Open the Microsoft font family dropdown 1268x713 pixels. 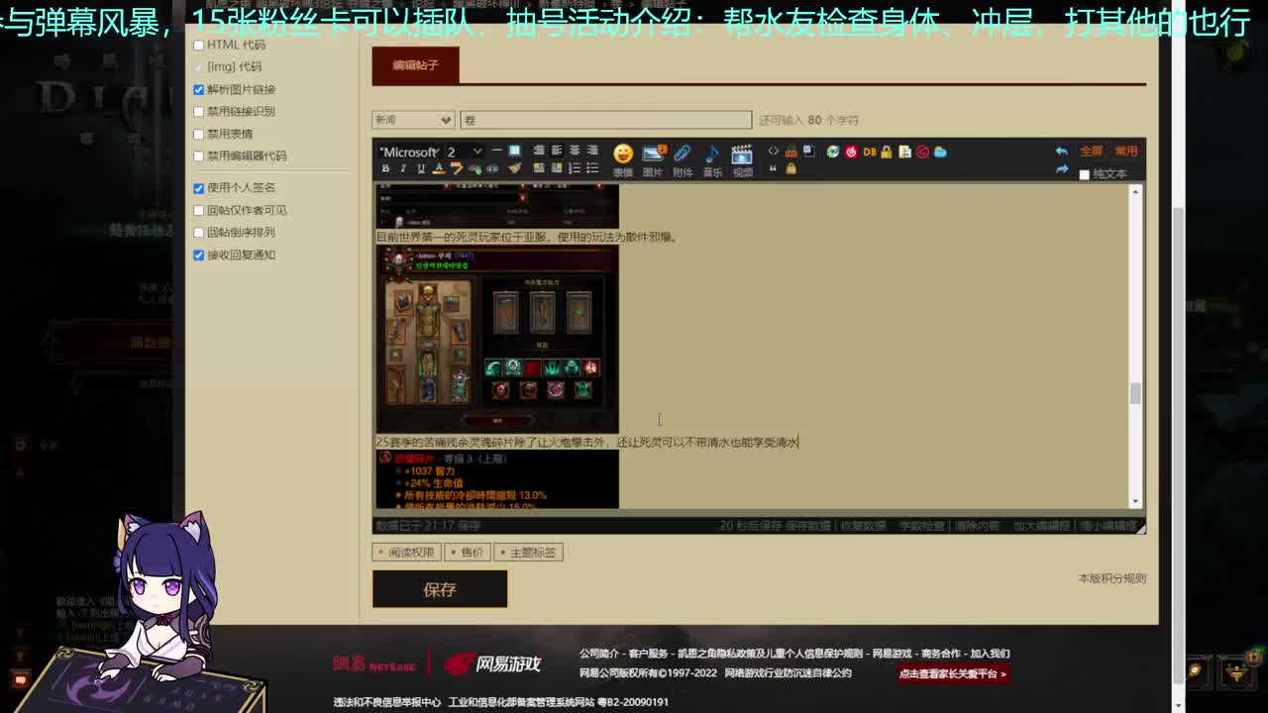point(408,152)
